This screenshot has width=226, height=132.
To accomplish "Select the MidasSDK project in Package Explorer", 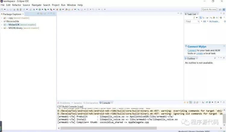I will pyautogui.click(x=14, y=24).
